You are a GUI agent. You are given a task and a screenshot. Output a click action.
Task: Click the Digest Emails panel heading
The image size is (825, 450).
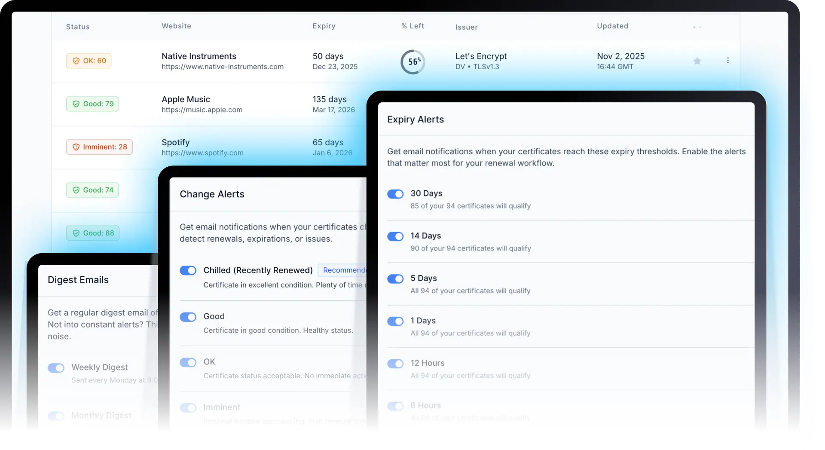pos(78,280)
